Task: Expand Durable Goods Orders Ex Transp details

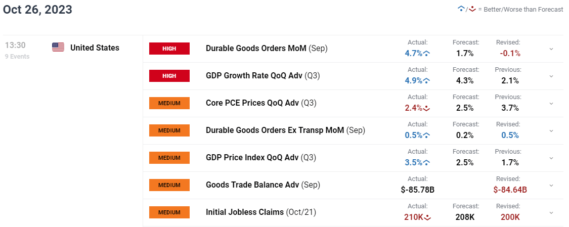Action: pos(551,131)
